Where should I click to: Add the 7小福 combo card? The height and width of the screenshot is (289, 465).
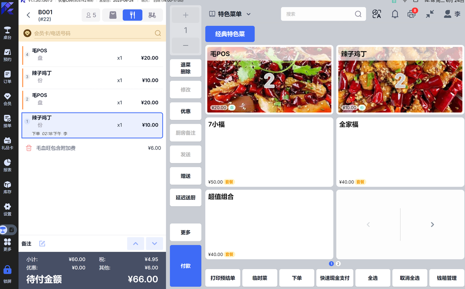tap(269, 152)
